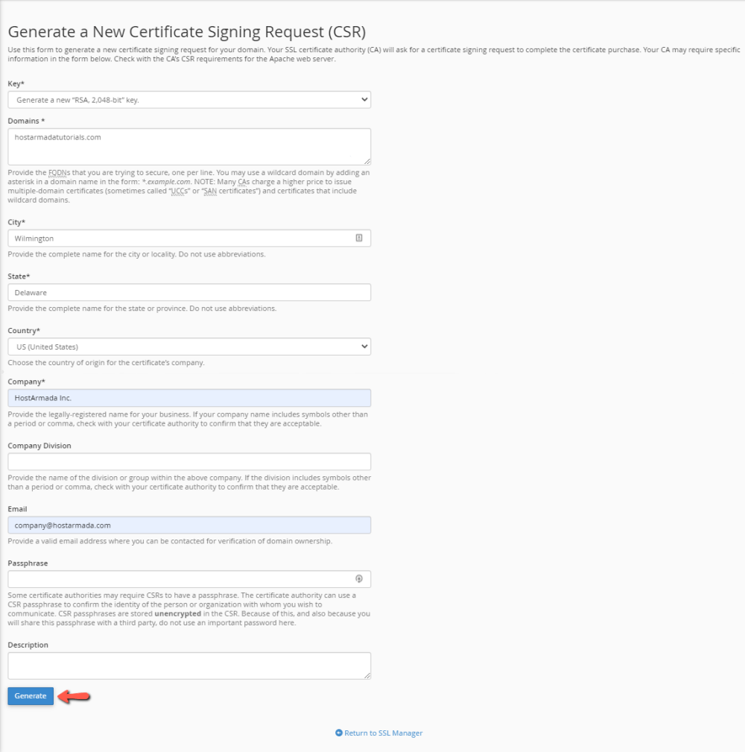Click inside the Passphrase field
Screen dimensions: 745x752
click(179, 578)
